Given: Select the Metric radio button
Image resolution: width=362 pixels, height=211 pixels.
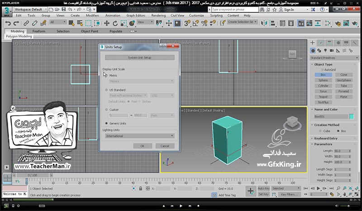Looking at the screenshot, I should tap(106, 76).
